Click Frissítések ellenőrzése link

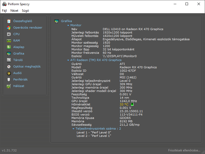point(184,150)
